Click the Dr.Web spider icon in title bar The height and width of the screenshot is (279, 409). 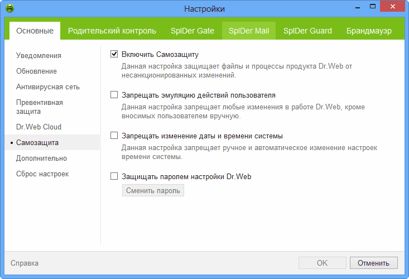[10, 8]
